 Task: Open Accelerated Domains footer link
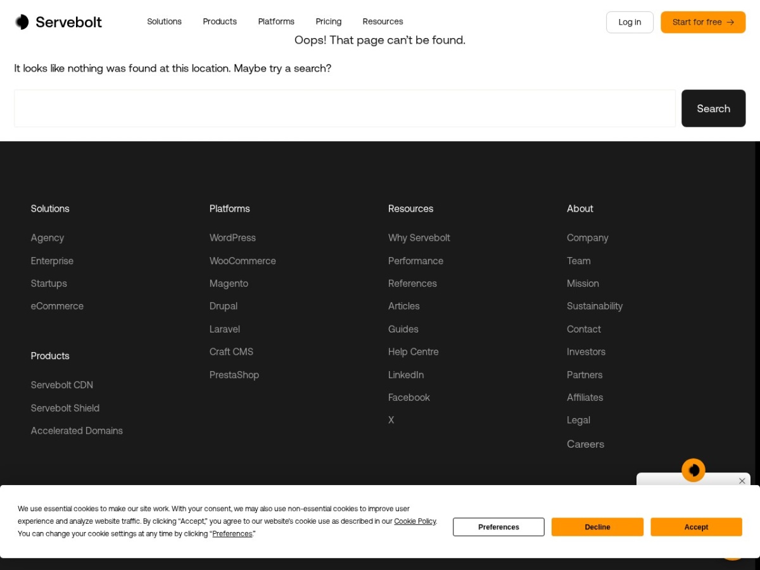click(77, 431)
